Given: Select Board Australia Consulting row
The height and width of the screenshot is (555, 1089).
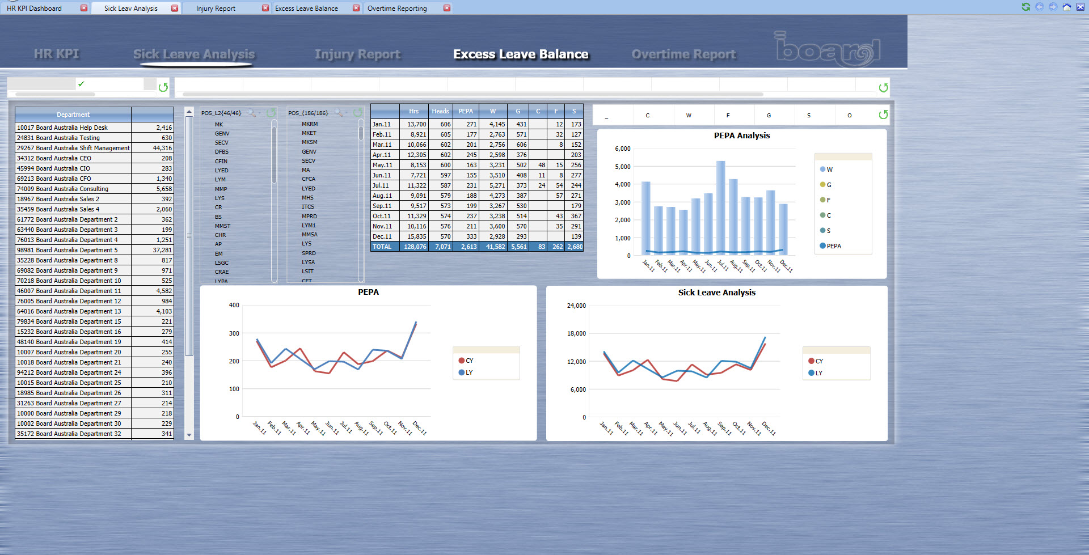Looking at the screenshot, I should point(94,189).
